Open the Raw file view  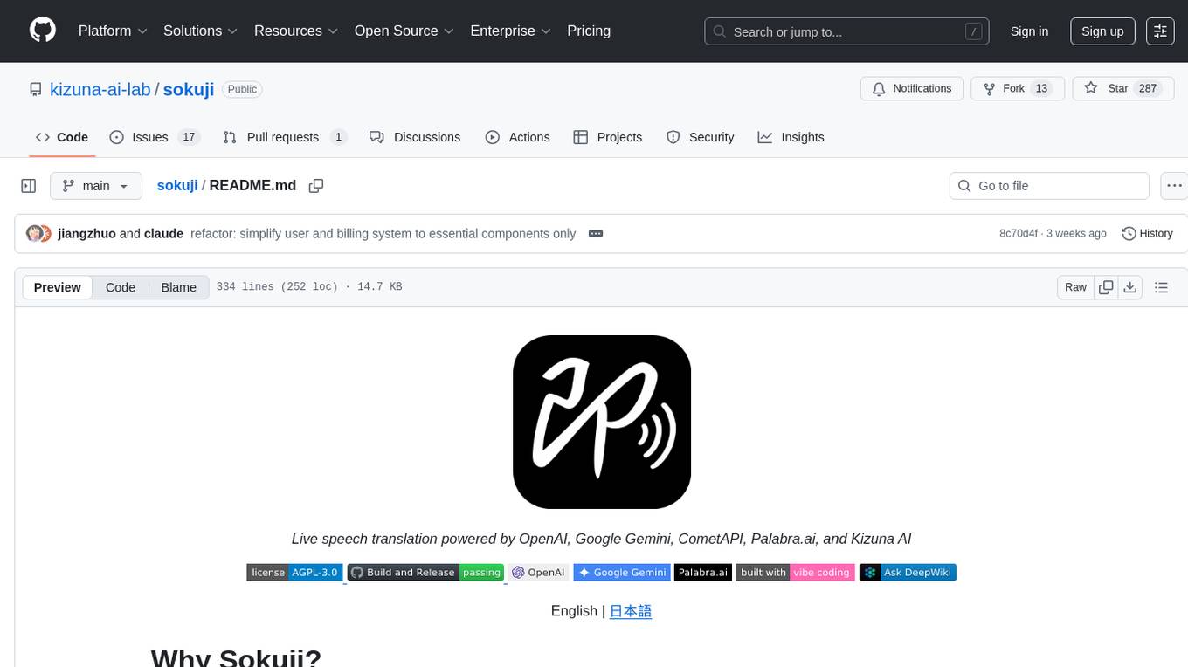pyautogui.click(x=1075, y=287)
